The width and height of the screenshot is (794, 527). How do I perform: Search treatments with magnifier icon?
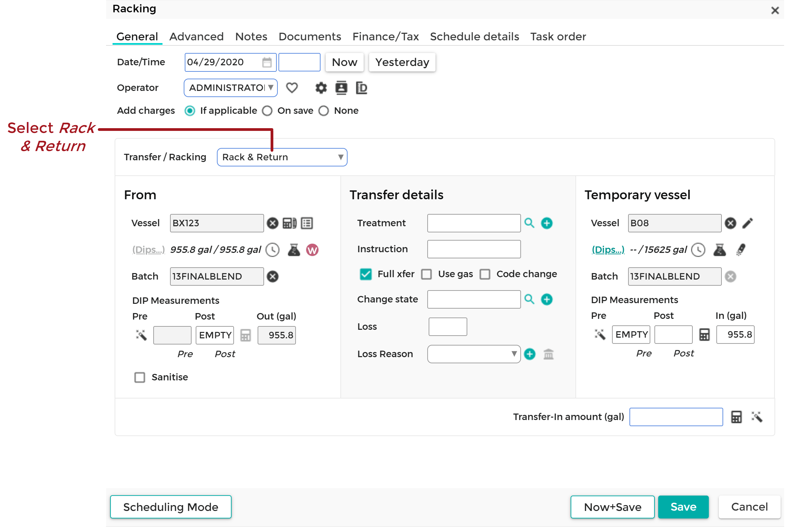tap(529, 223)
